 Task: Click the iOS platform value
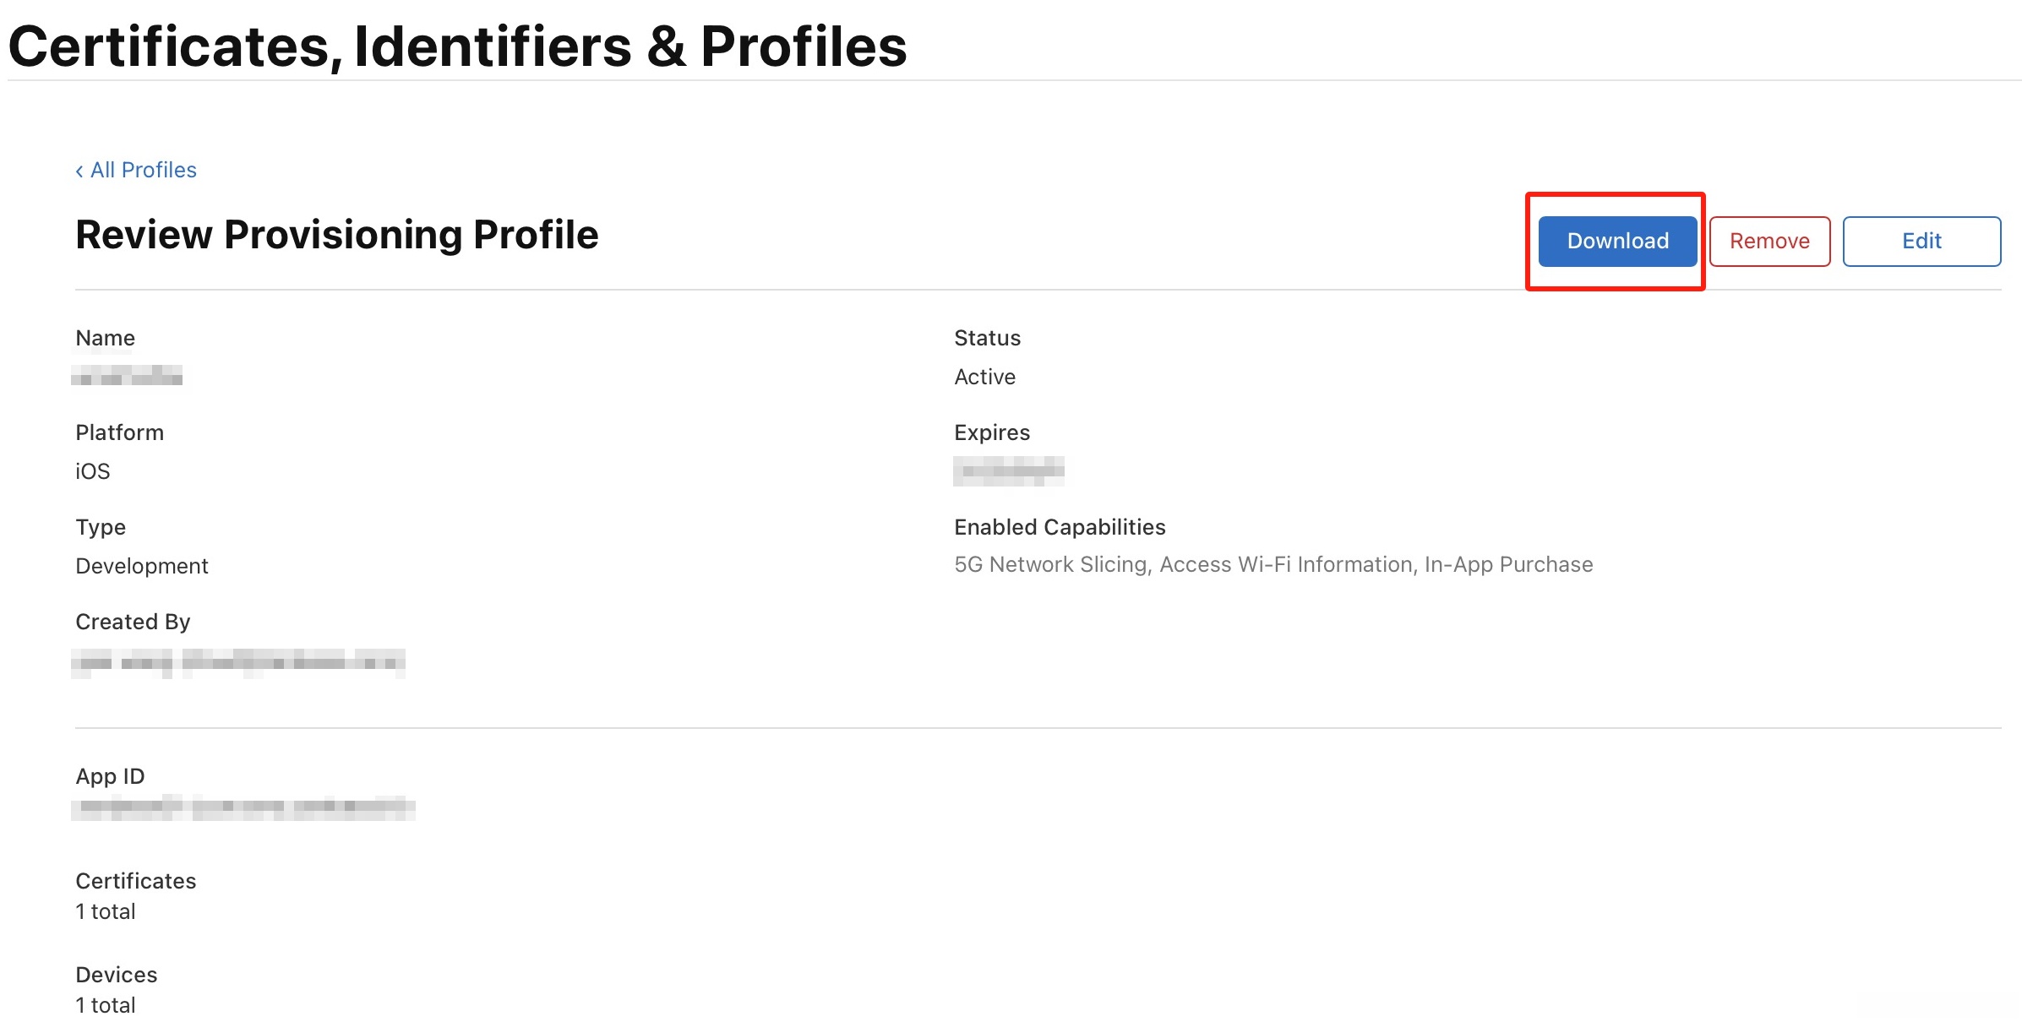click(x=93, y=471)
